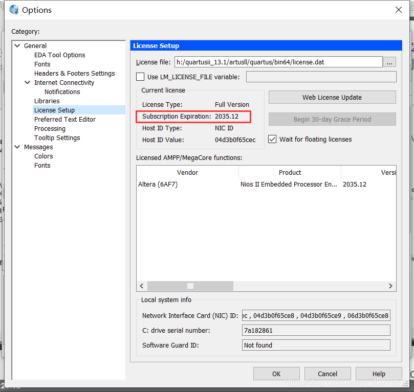Click the C: drive serial number field
414x392 pixels.
coord(316,330)
